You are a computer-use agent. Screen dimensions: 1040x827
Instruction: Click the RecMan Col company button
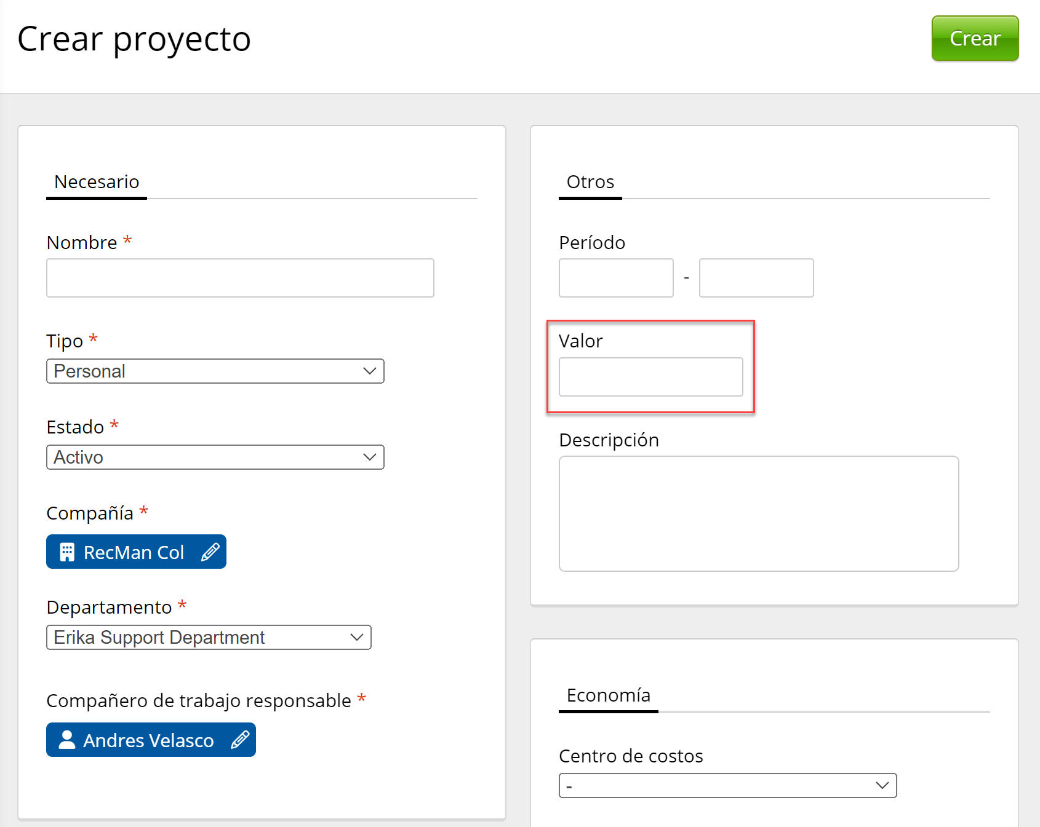coord(134,552)
